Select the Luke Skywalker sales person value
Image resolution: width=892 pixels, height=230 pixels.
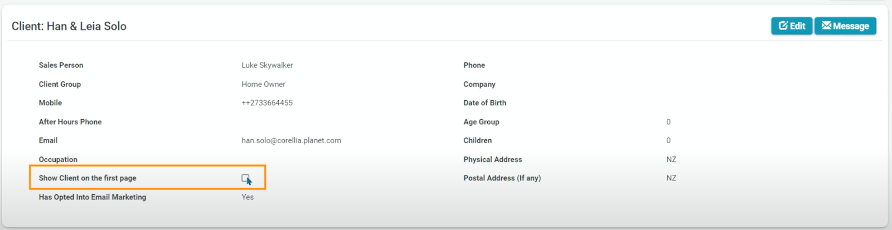point(267,65)
